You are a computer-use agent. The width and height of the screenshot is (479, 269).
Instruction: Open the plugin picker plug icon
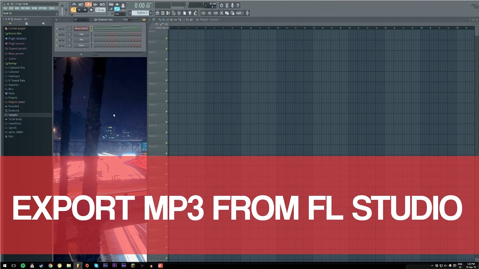pos(190,13)
